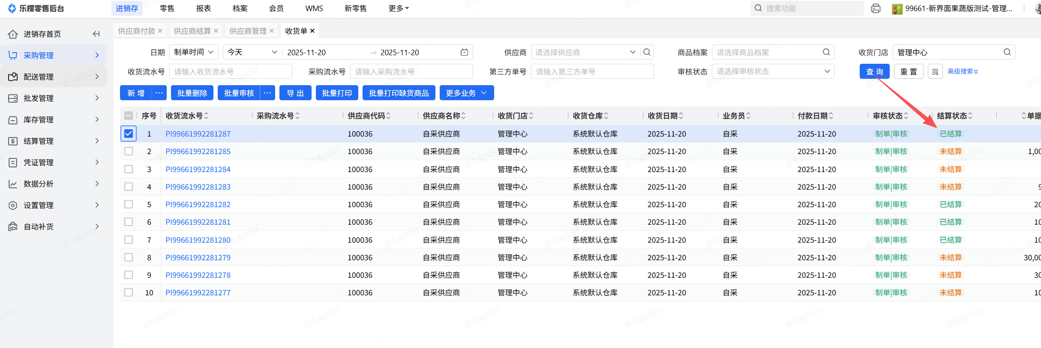Screen dimensions: 1041x348
Task: Expand the 更多业务 dropdown button
Action: coord(466,93)
